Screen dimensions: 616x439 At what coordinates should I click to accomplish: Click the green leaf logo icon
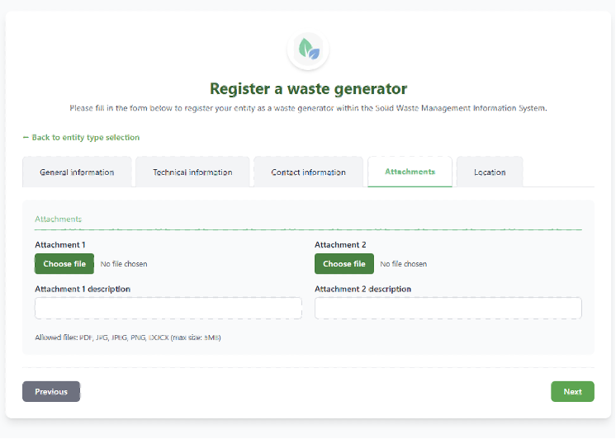click(x=308, y=50)
